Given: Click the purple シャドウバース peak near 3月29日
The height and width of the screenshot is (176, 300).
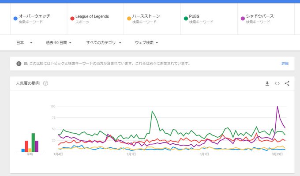Looking at the screenshot, I should [277, 107].
